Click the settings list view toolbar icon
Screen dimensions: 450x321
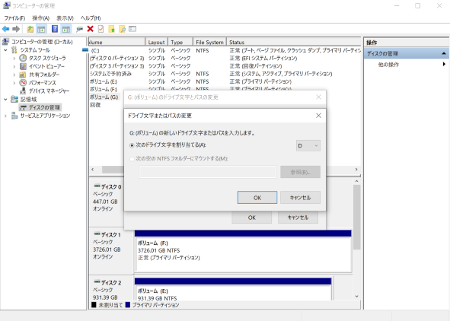[132, 29]
